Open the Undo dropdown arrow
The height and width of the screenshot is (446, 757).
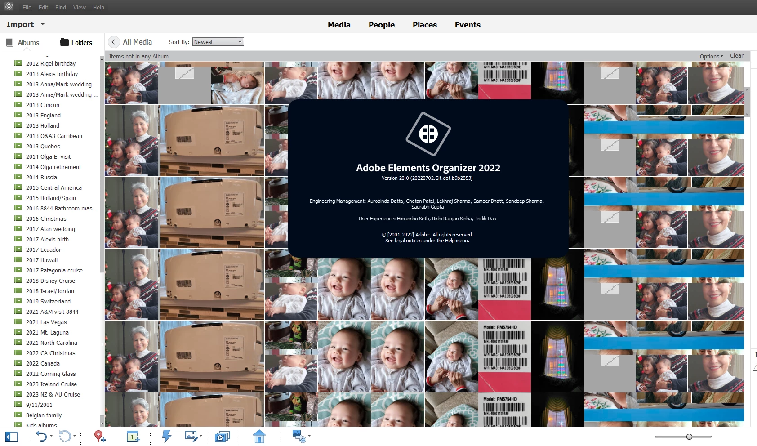(x=51, y=436)
